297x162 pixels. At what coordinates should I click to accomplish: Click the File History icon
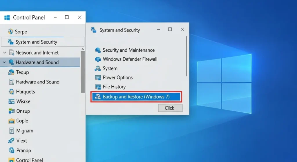tap(98, 87)
